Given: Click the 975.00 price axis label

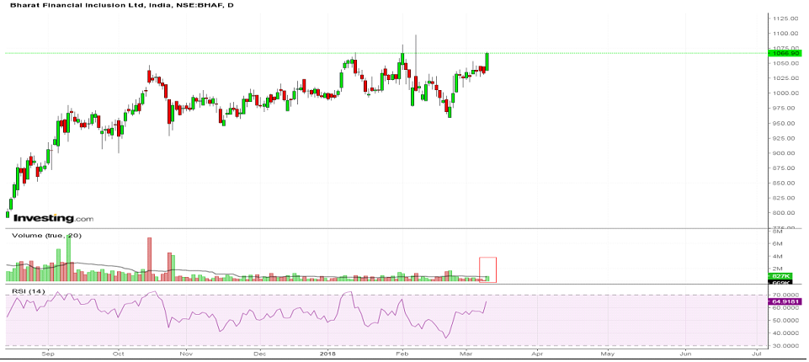Looking at the screenshot, I should click(785, 109).
